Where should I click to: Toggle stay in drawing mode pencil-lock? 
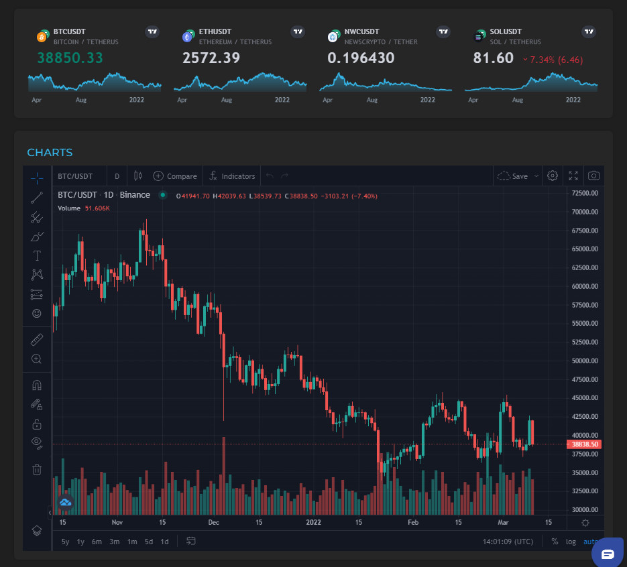point(37,404)
